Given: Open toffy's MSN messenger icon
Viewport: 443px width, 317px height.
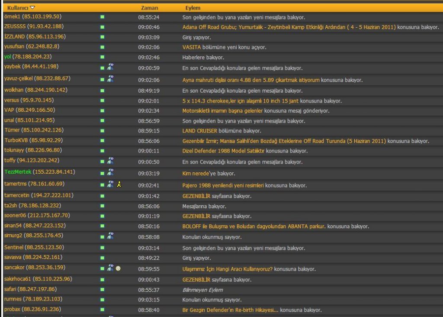Looking at the screenshot, I should [110, 161].
